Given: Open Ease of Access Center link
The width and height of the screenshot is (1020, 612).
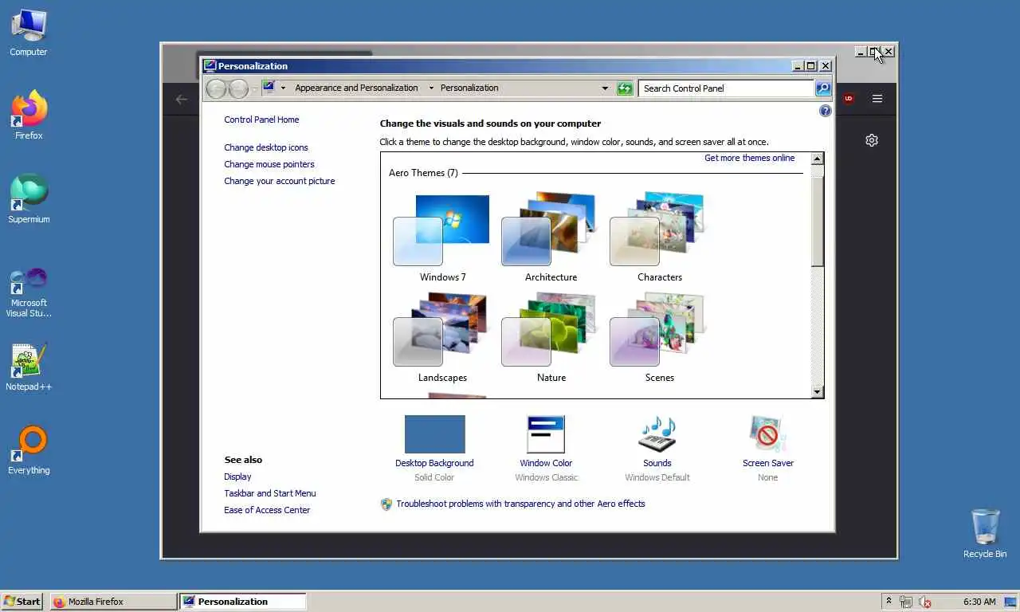Looking at the screenshot, I should [267, 510].
